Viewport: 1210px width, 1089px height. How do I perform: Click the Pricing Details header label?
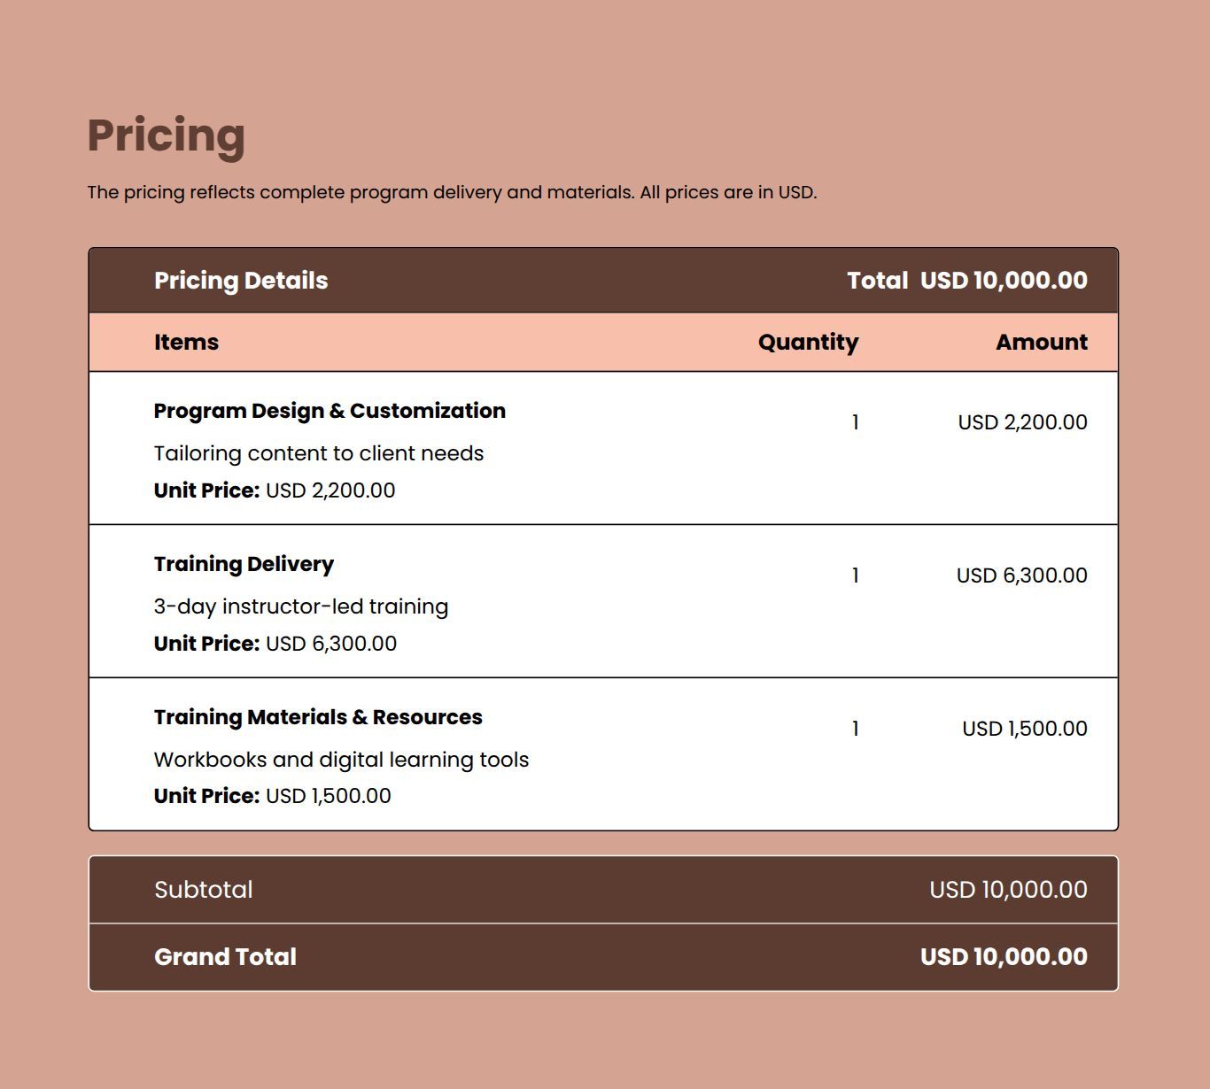241,281
